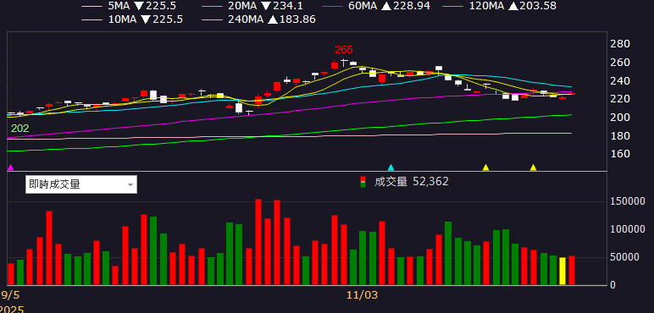Click the 20MA 234.1 legend label
Image resolution: width=654 pixels, height=313 pixels.
click(x=265, y=6)
